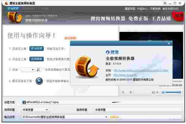This screenshot has width=186, height=124.
Task: Click the MP4 format icon in the preset field
Action: pyautogui.click(x=24, y=102)
